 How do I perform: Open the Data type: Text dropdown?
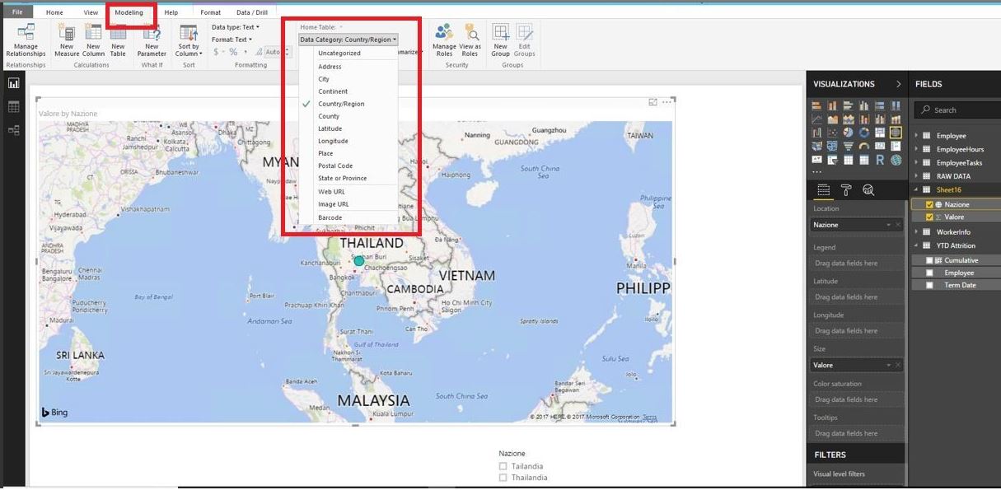236,27
